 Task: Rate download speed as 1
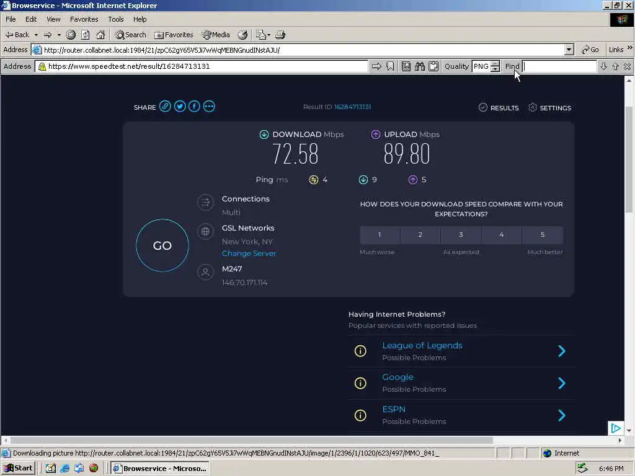click(x=380, y=235)
